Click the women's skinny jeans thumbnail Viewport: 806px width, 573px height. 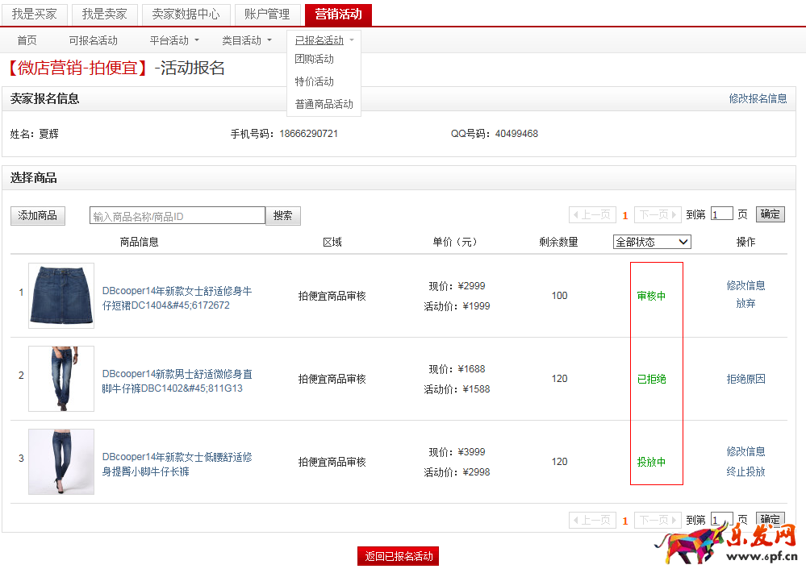pyautogui.click(x=61, y=462)
